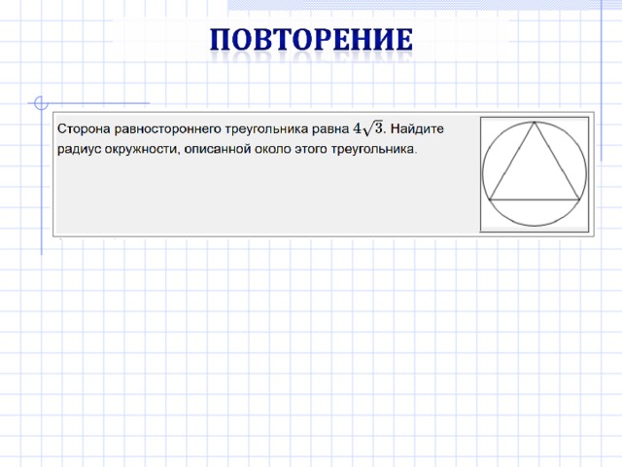Click the word радиус in the second line
Screen dimensions: 622x467
coord(79,150)
